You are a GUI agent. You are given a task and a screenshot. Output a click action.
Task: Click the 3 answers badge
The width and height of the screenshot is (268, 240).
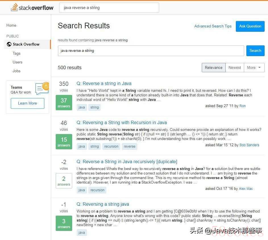(x=64, y=223)
